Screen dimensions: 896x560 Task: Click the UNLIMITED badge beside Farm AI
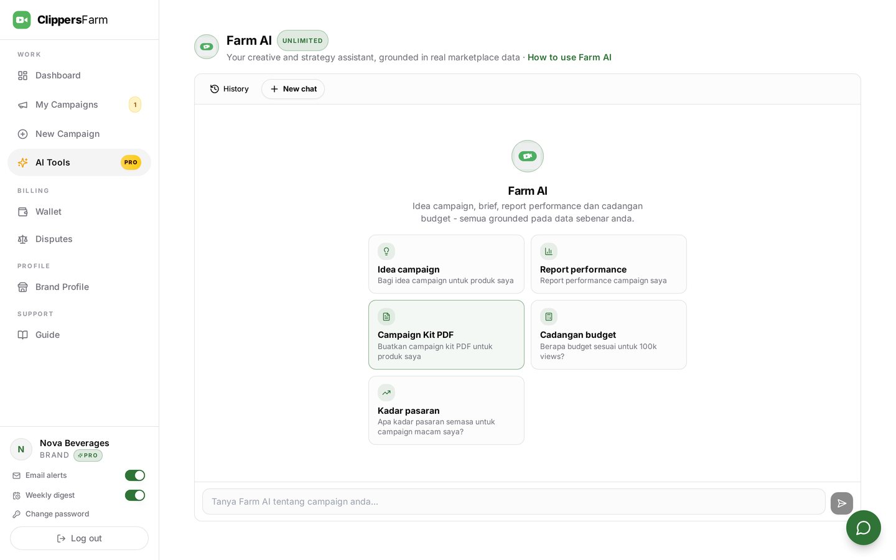point(302,40)
